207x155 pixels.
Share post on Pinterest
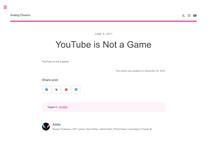pyautogui.click(x=66, y=90)
